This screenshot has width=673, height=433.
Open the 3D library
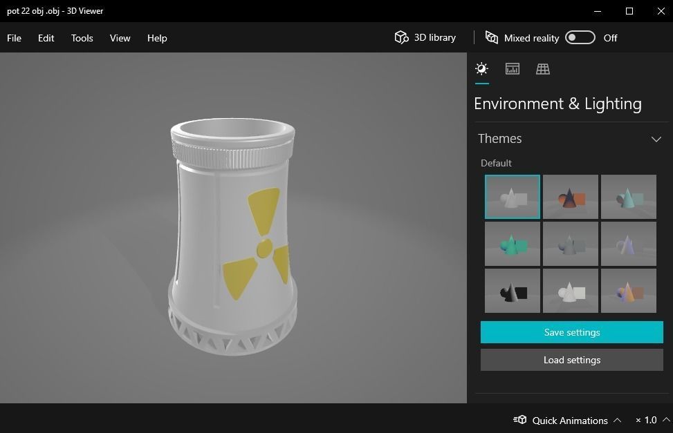(425, 38)
